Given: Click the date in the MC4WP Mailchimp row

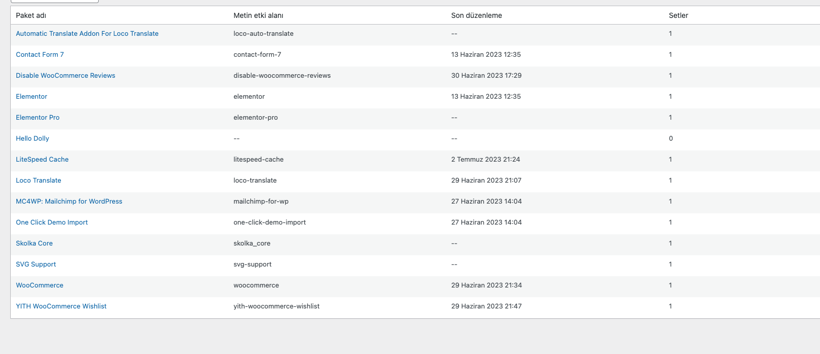Looking at the screenshot, I should click(x=486, y=202).
